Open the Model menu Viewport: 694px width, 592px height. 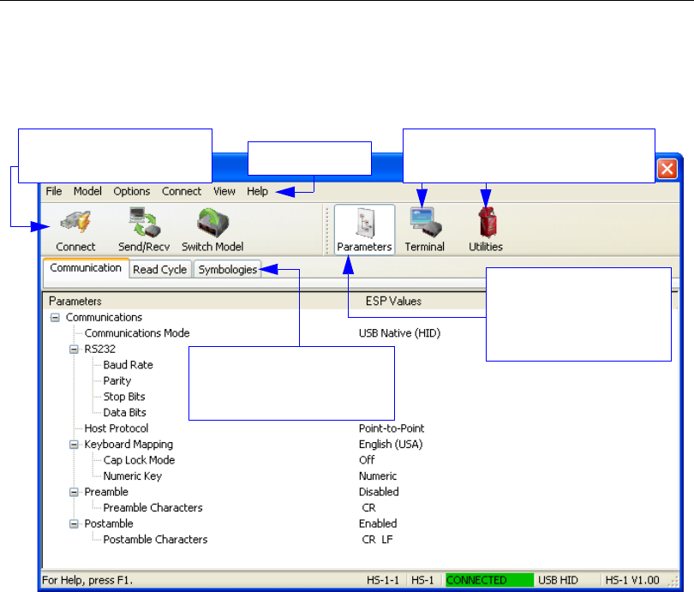87,191
